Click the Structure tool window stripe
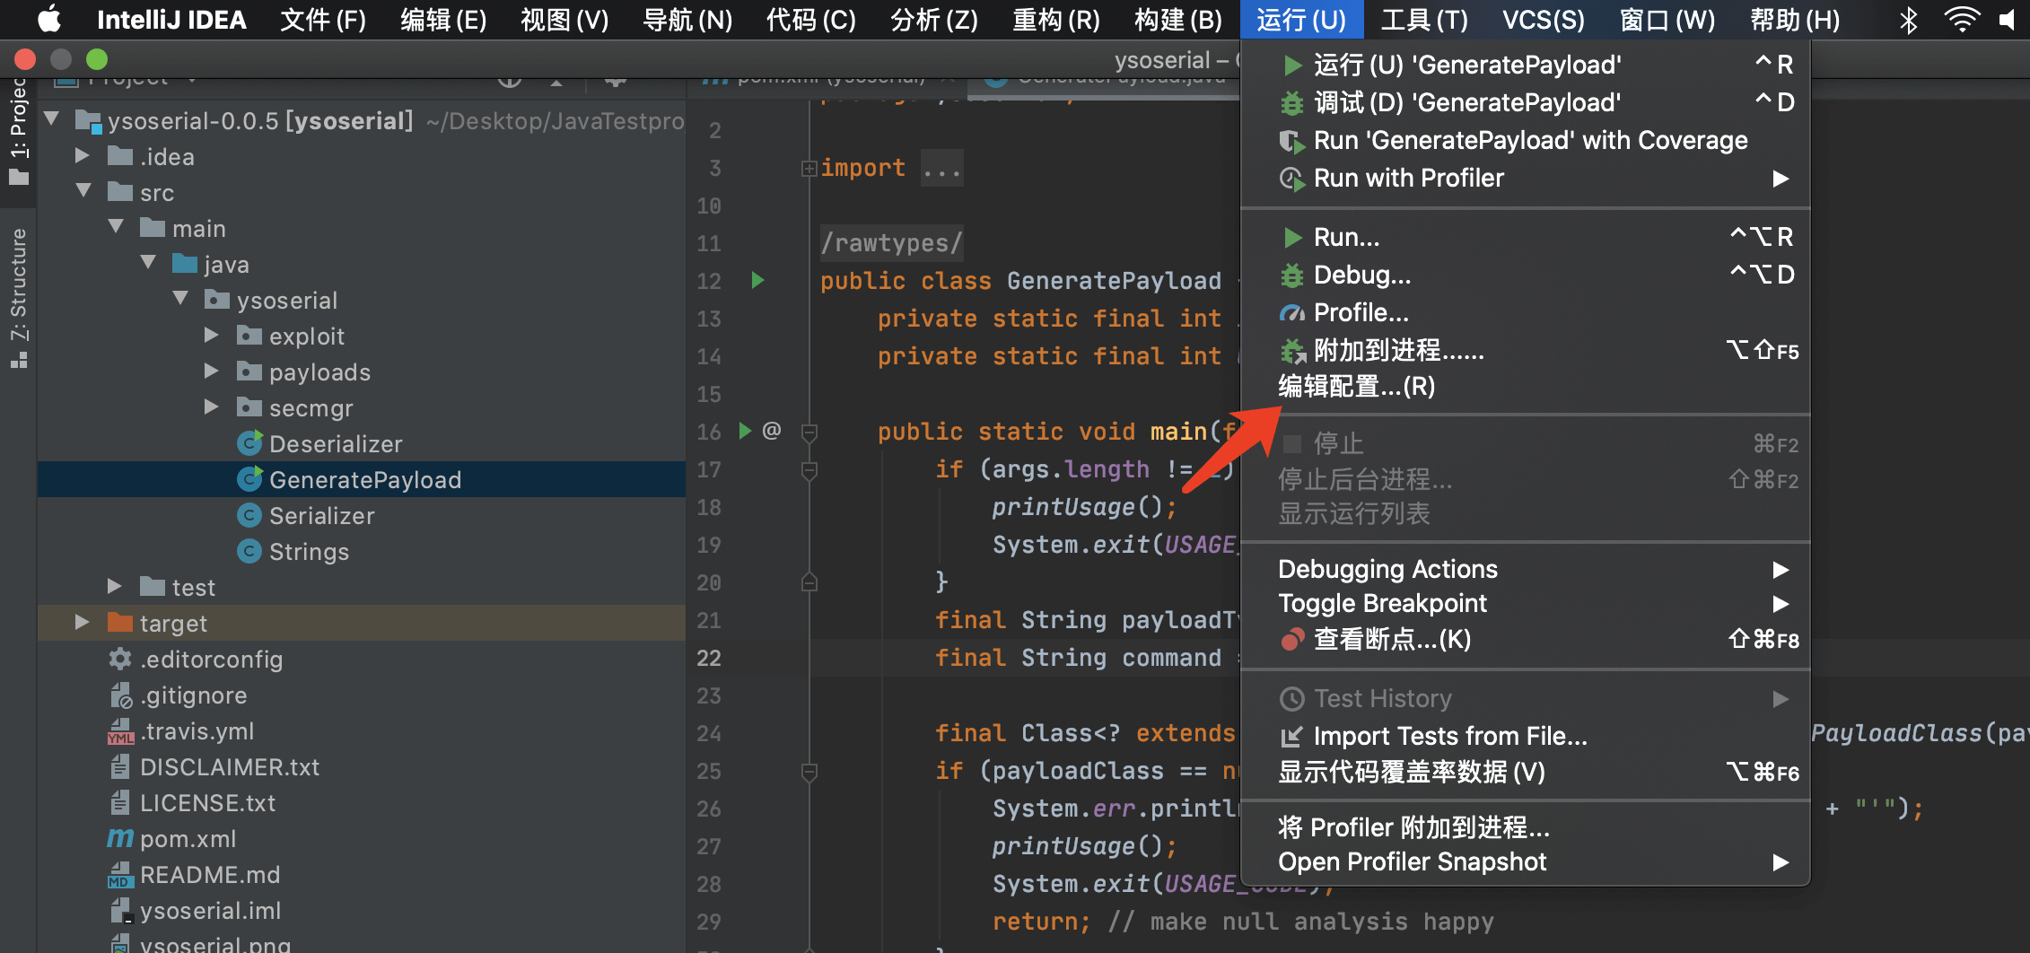 click(18, 298)
